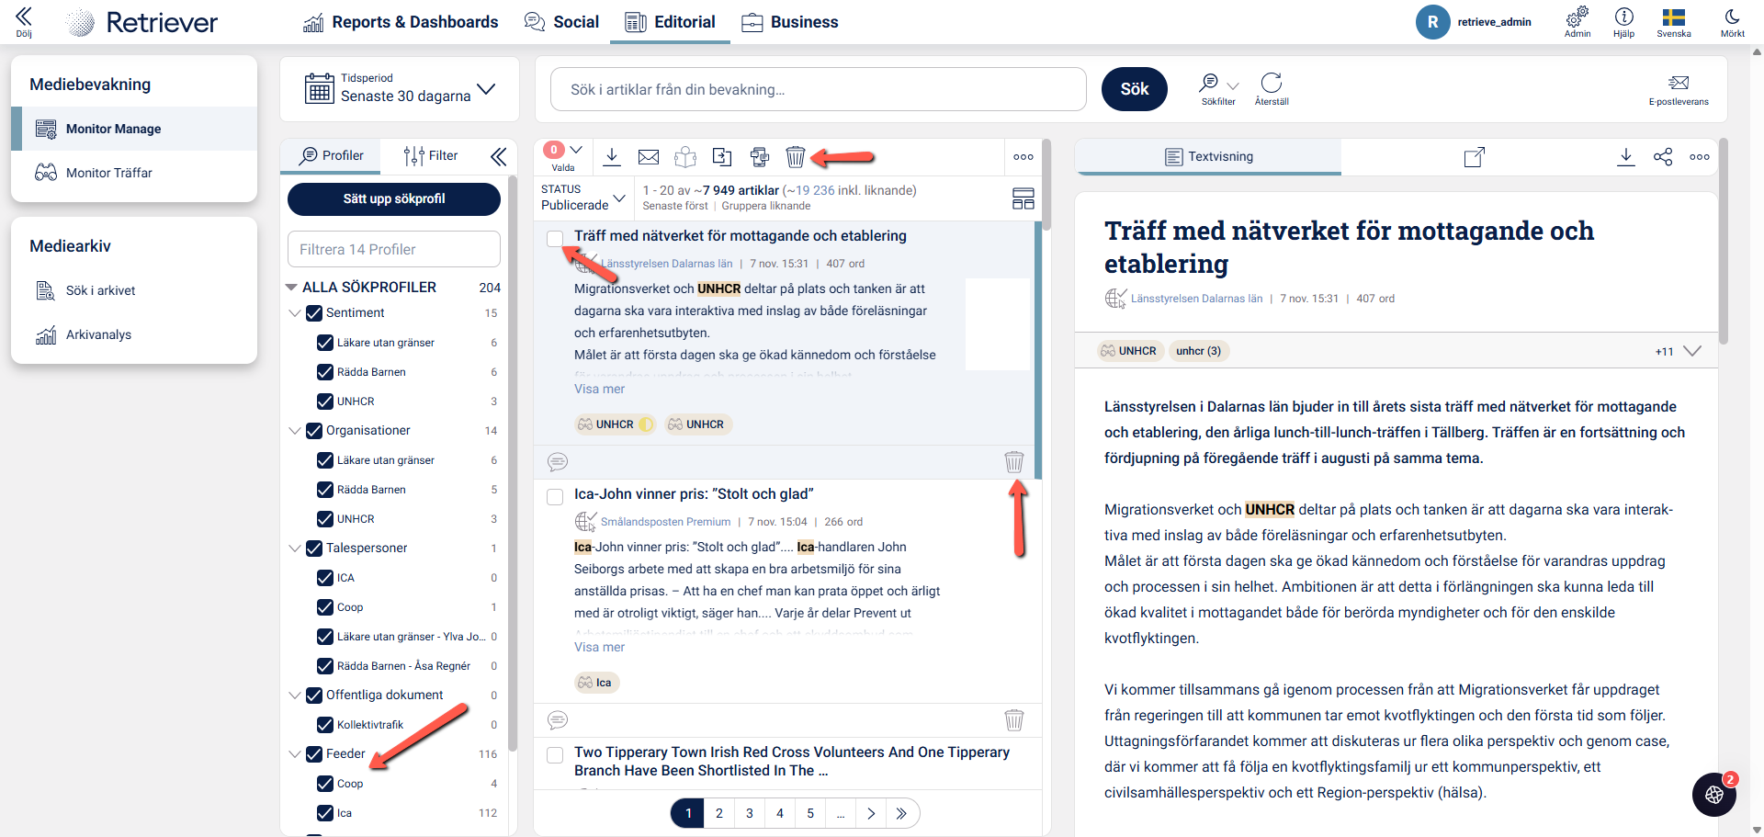Open the Business tab
Screen dimensions: 1764x837
790,22
